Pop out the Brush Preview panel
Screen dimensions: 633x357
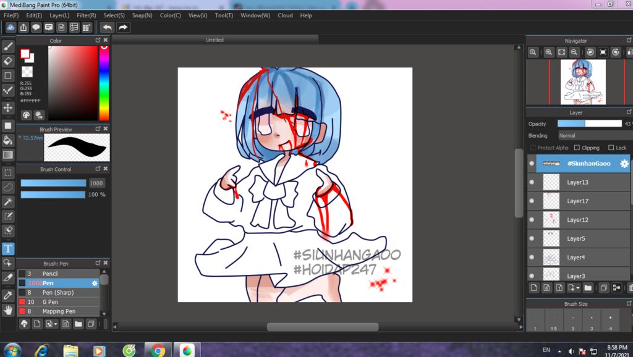[x=98, y=128]
